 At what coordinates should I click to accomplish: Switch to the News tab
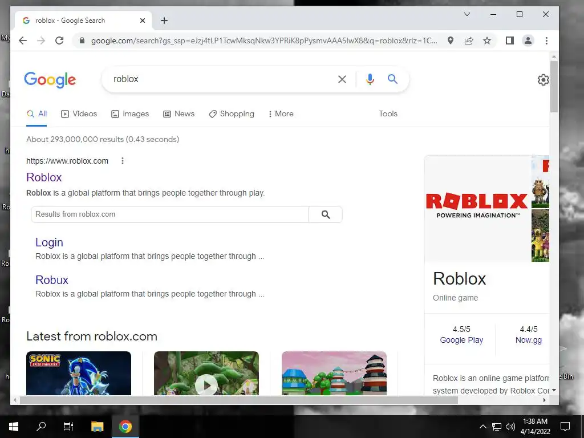tap(179, 114)
